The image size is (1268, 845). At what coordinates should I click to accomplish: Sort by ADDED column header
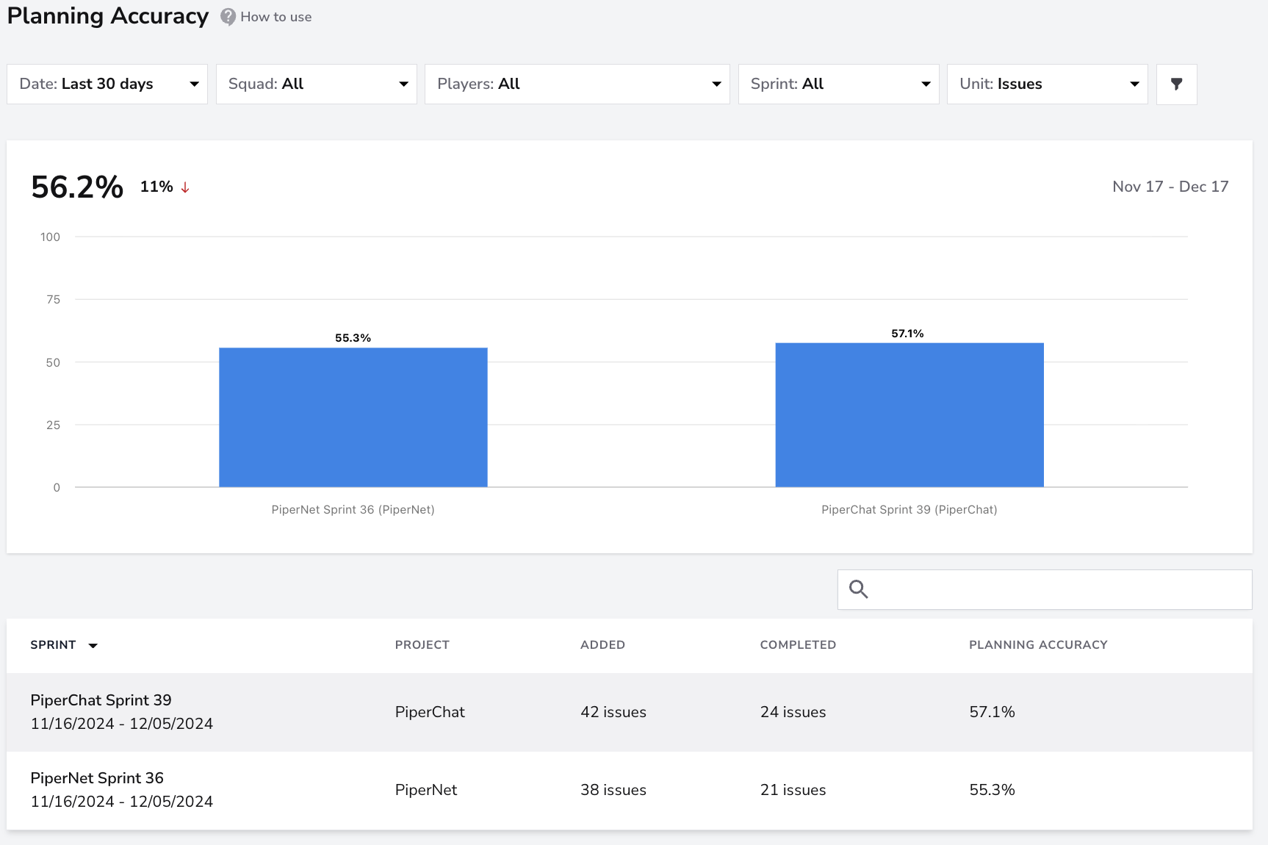602,644
